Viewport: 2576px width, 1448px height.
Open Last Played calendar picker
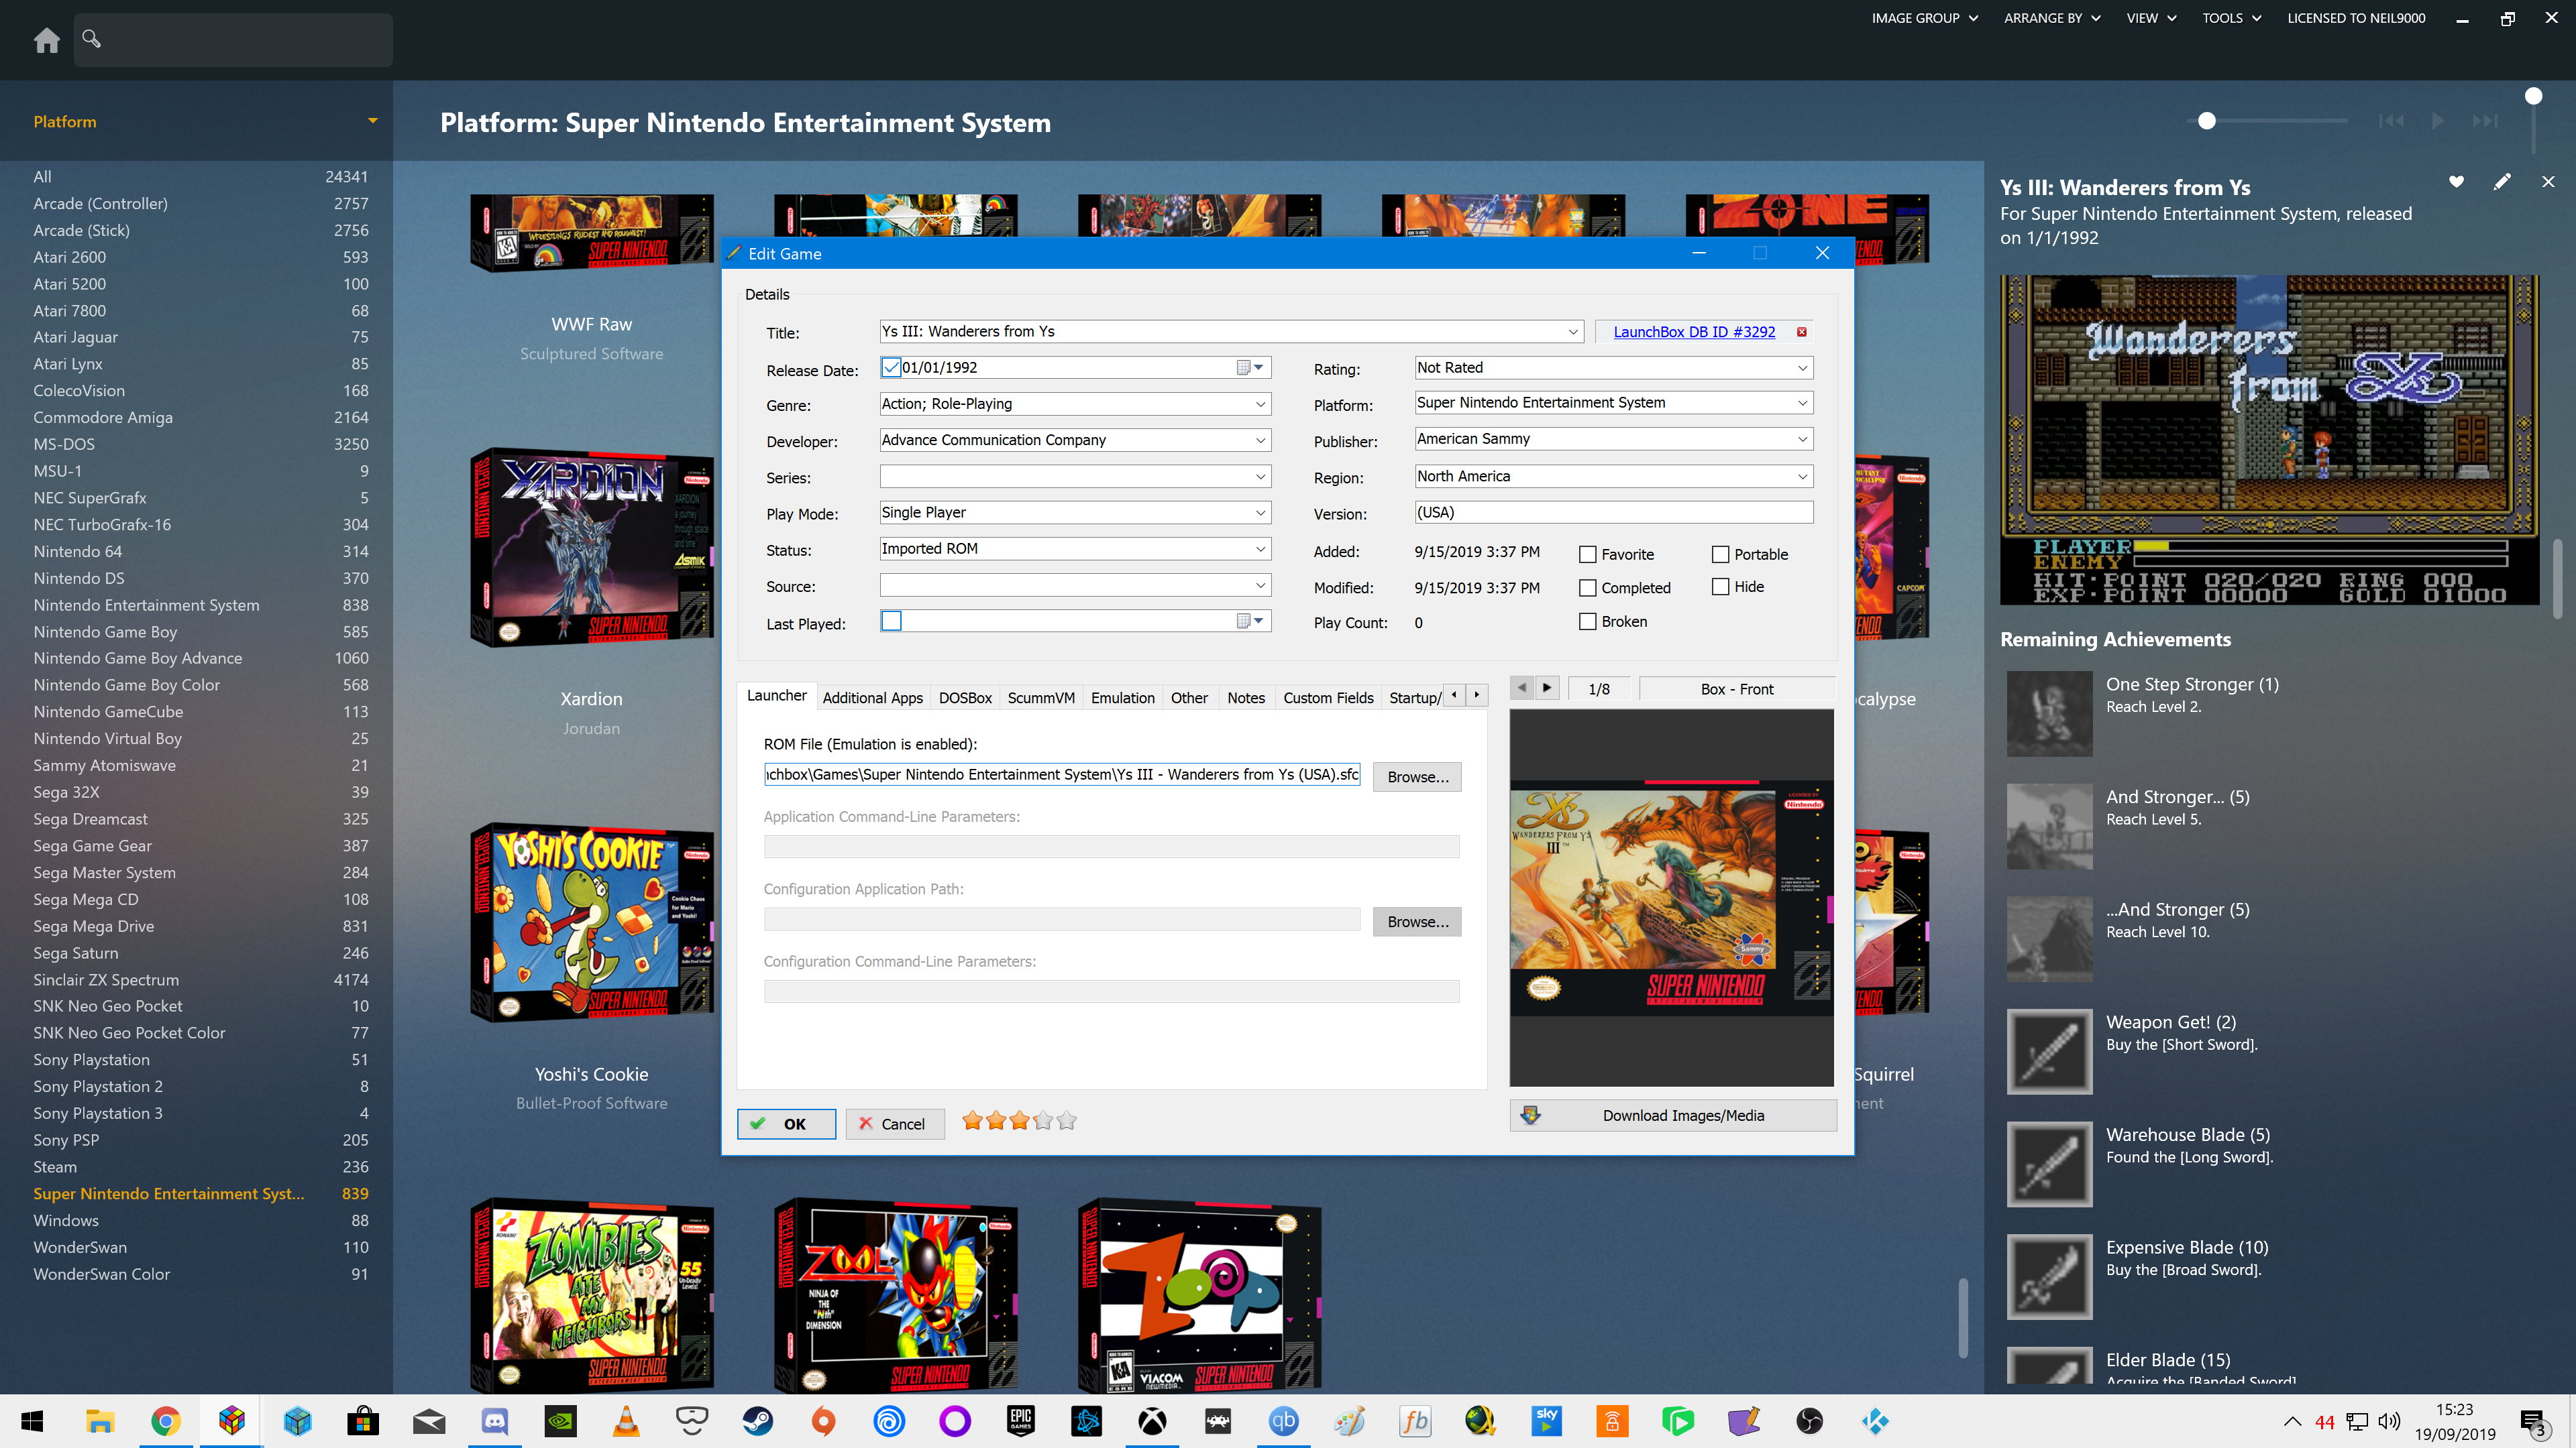pos(1250,621)
